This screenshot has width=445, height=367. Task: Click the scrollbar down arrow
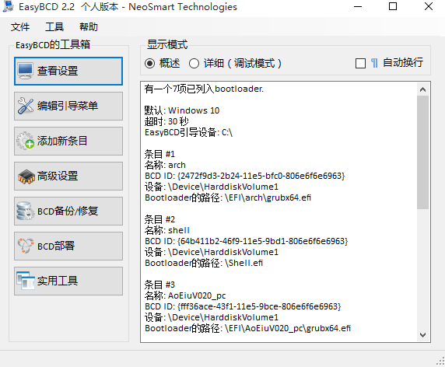pos(422,335)
